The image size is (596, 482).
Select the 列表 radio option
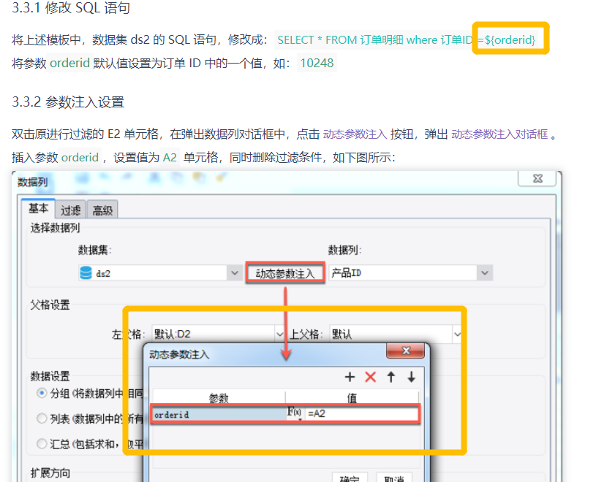click(x=42, y=418)
